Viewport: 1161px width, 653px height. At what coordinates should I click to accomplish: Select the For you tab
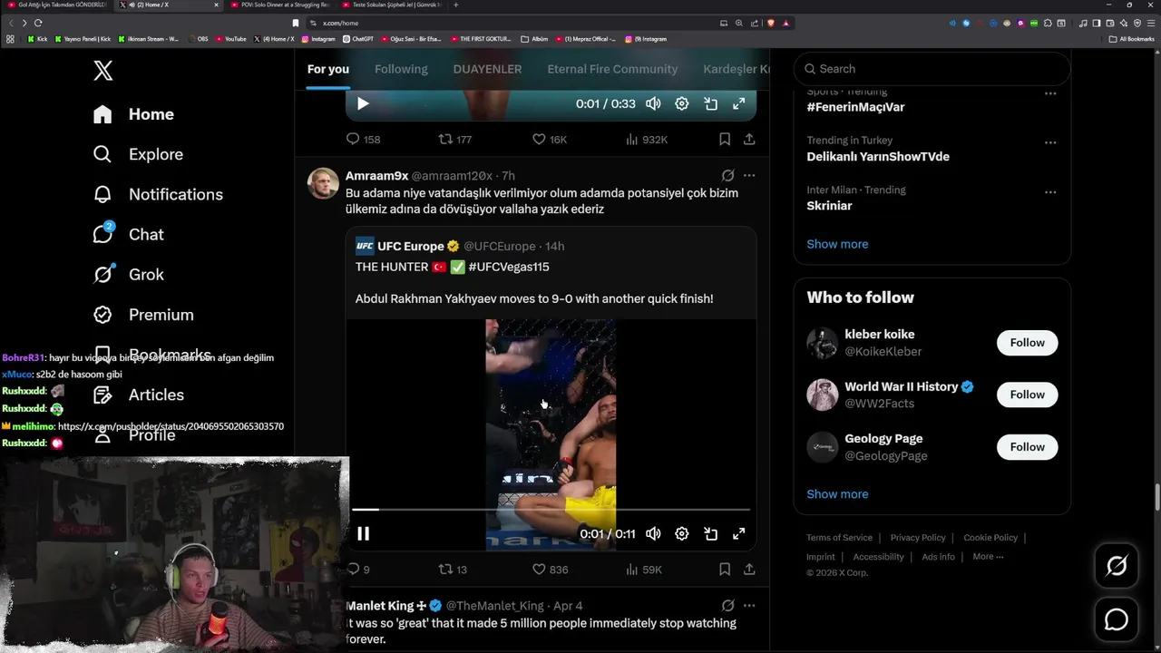[x=328, y=69]
